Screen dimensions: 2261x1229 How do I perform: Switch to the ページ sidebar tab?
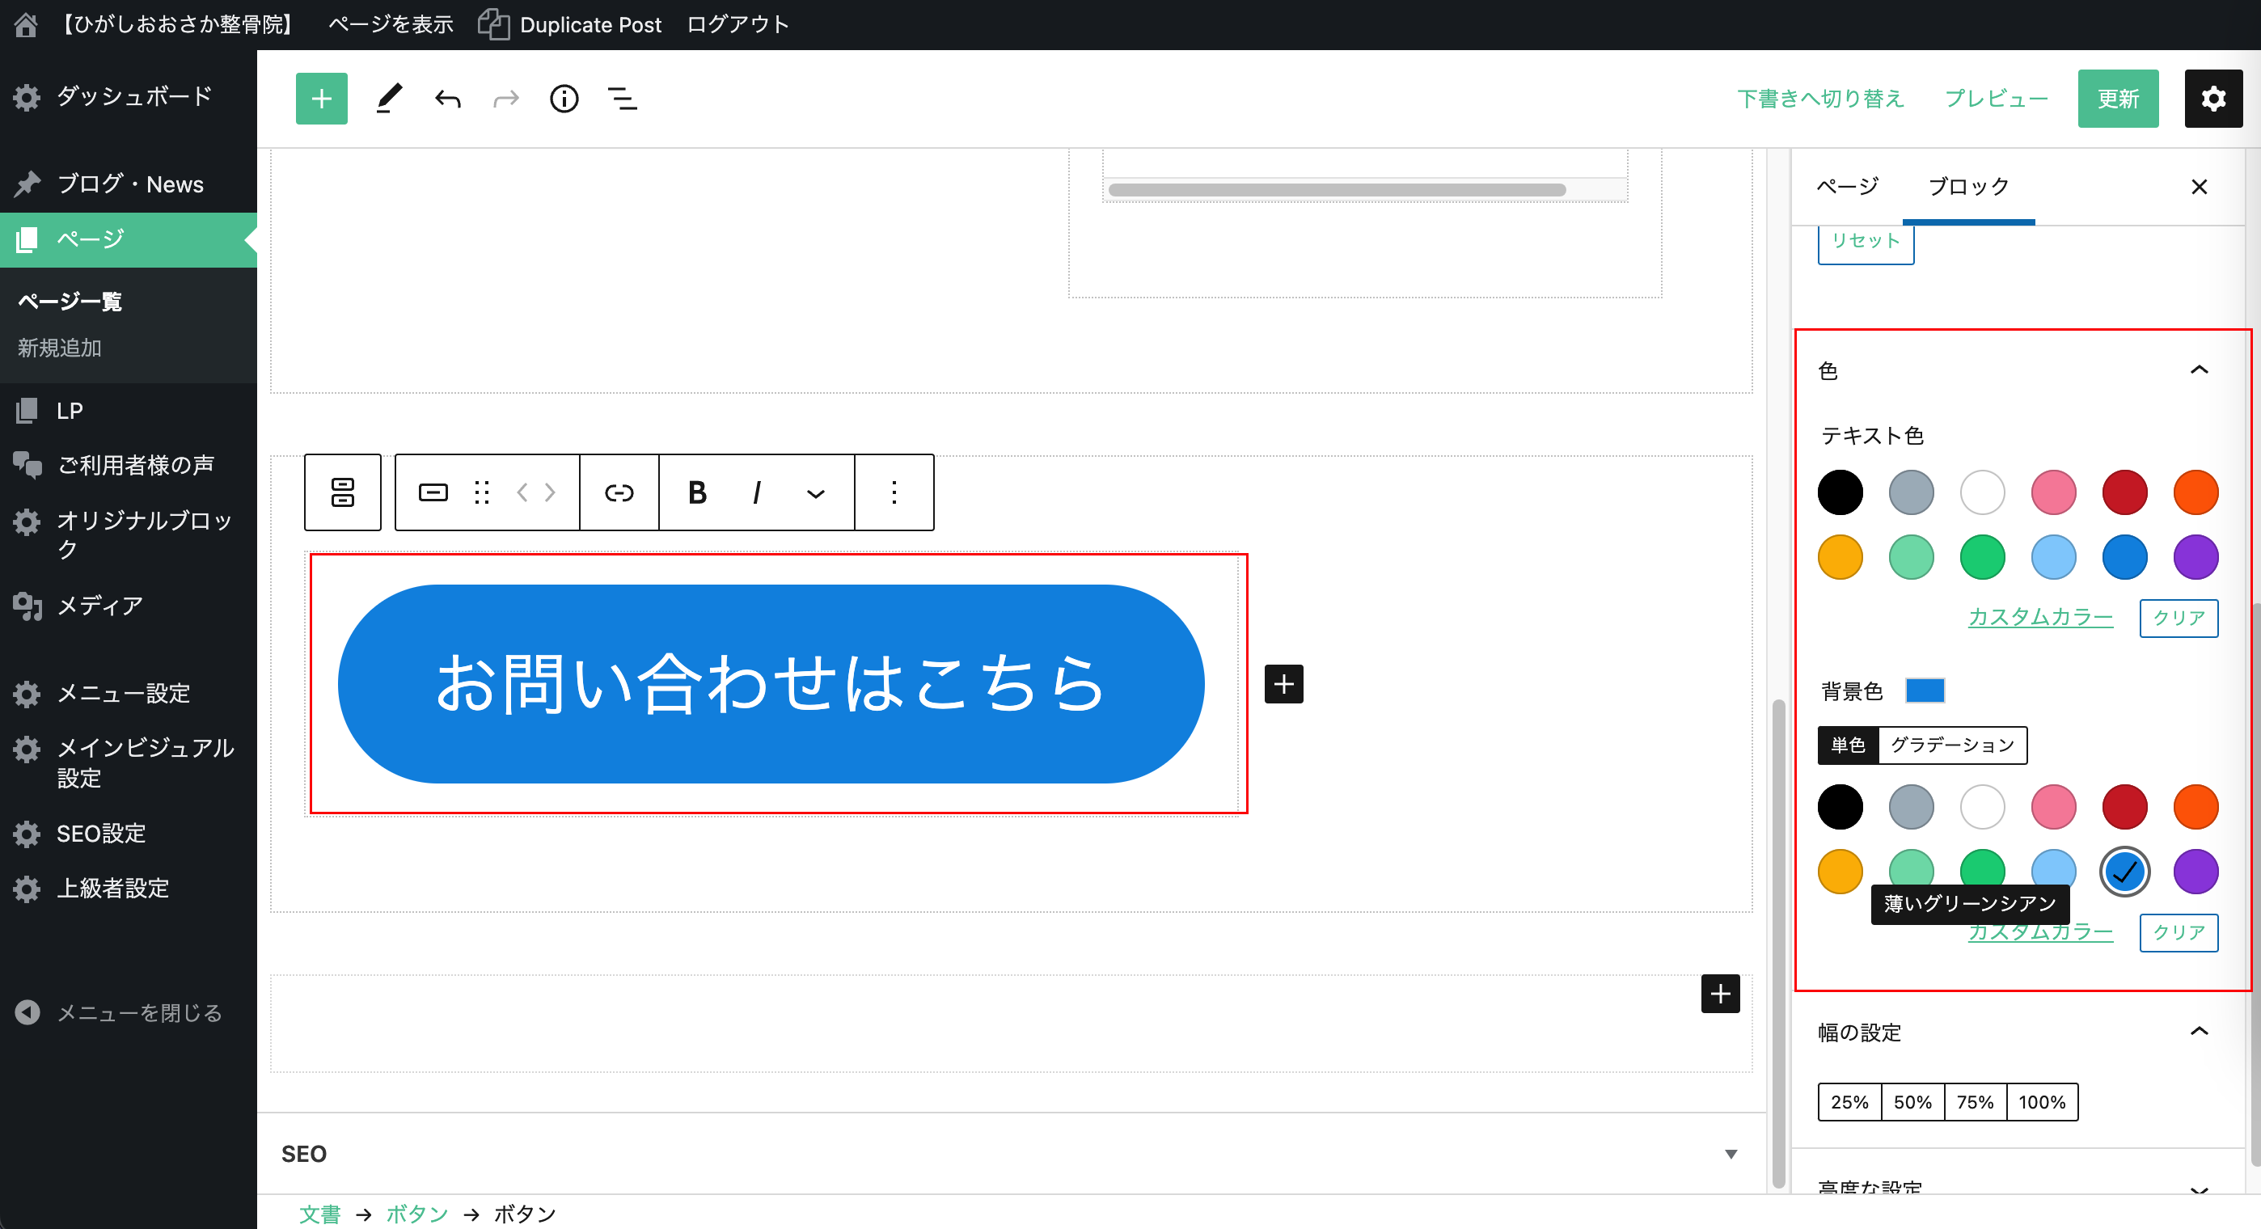click(1847, 186)
